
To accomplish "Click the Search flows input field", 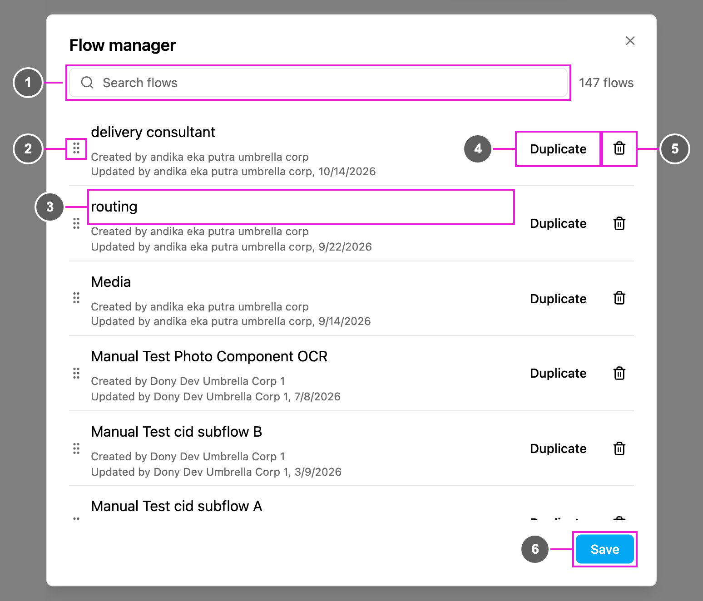I will (x=318, y=83).
